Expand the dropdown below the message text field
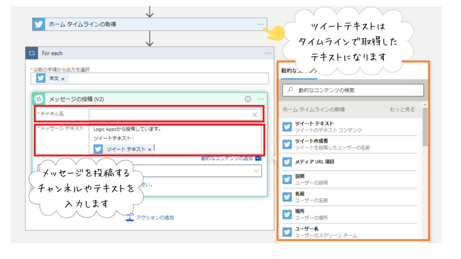461x259 pixels. (x=257, y=171)
